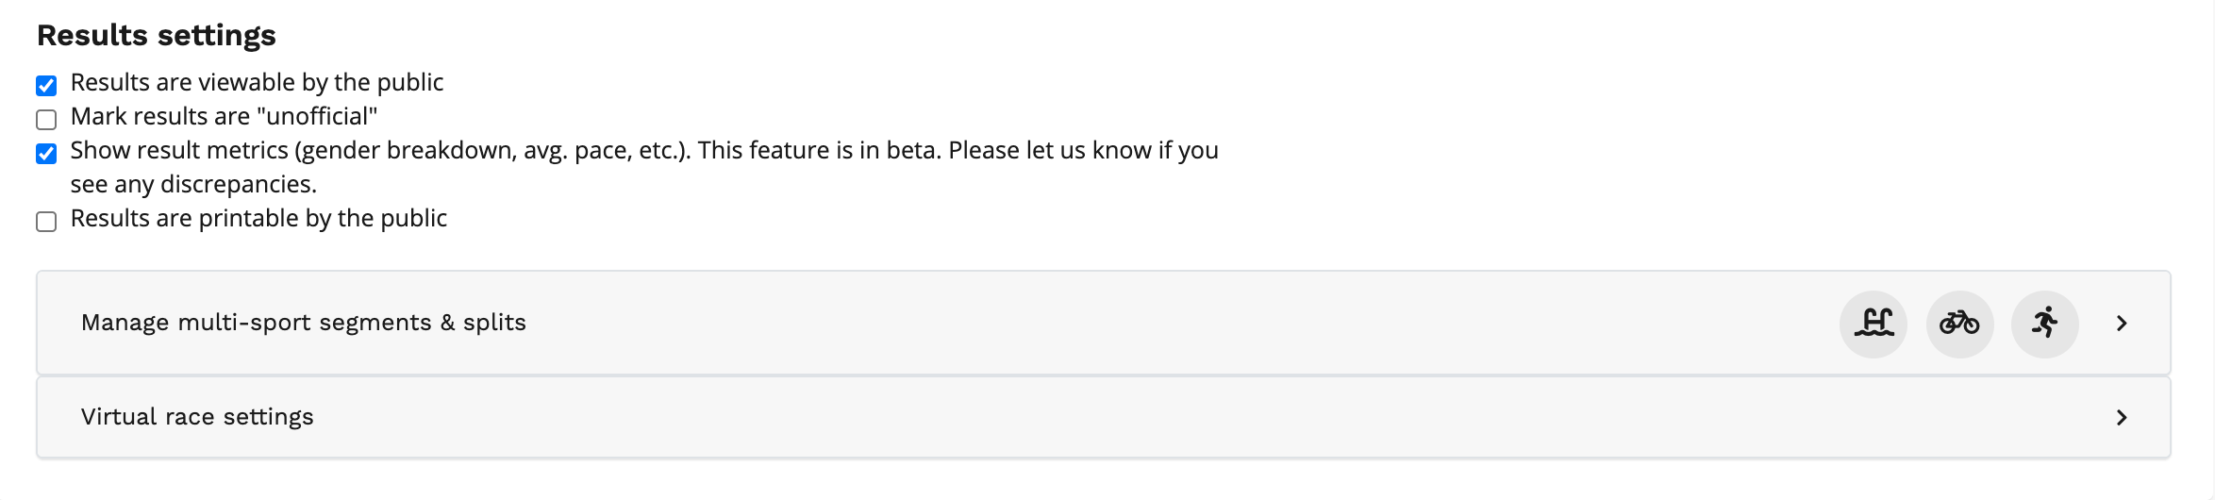Check the Mark results are "unofficial" checkbox
The width and height of the screenshot is (2215, 500).
coord(46,120)
